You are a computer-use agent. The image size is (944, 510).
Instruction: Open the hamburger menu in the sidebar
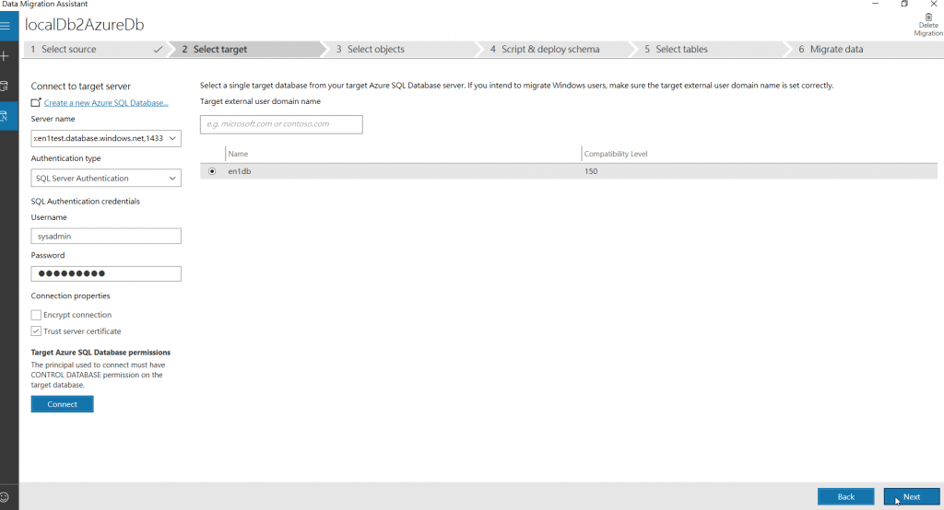point(6,26)
